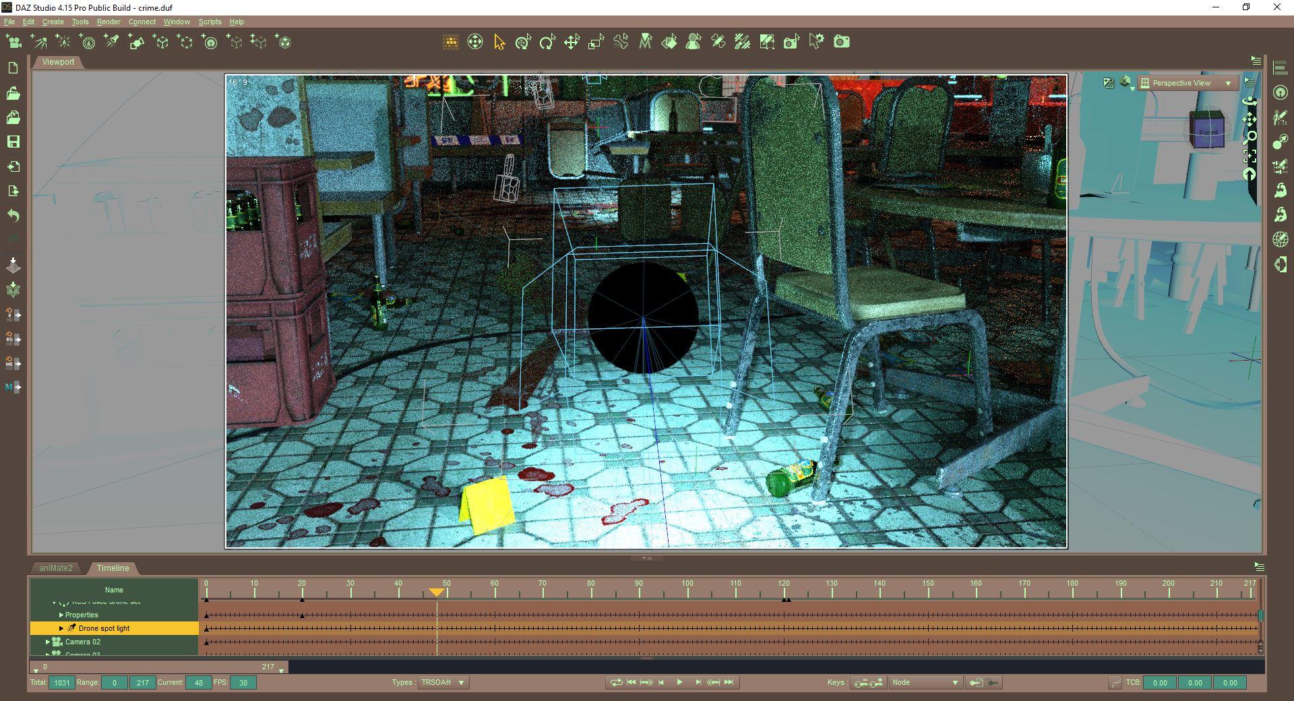Step to the previous frame
The width and height of the screenshot is (1294, 701).
[663, 683]
